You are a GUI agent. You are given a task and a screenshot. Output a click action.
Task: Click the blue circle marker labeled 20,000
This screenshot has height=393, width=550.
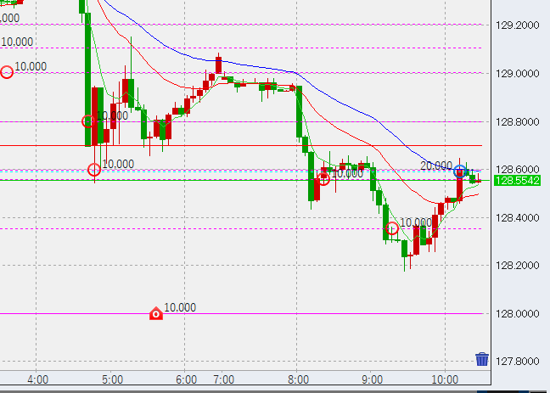click(460, 171)
